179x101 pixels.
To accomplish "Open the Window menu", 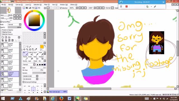I will pyautogui.click(x=64, y=4).
